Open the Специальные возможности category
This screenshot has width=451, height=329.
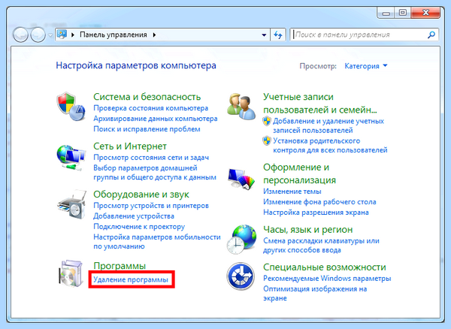pyautogui.click(x=325, y=267)
